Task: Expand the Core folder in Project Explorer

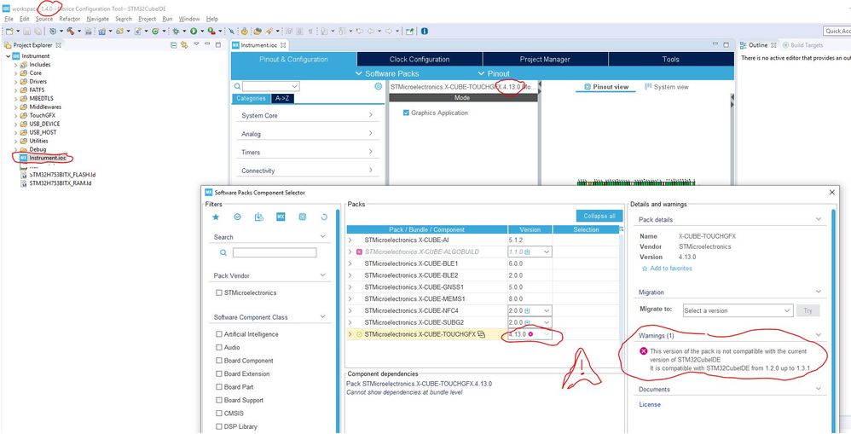Action: pyautogui.click(x=15, y=73)
